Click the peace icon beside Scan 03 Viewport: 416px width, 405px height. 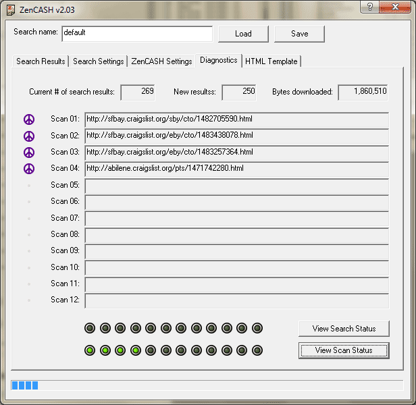[x=29, y=153]
